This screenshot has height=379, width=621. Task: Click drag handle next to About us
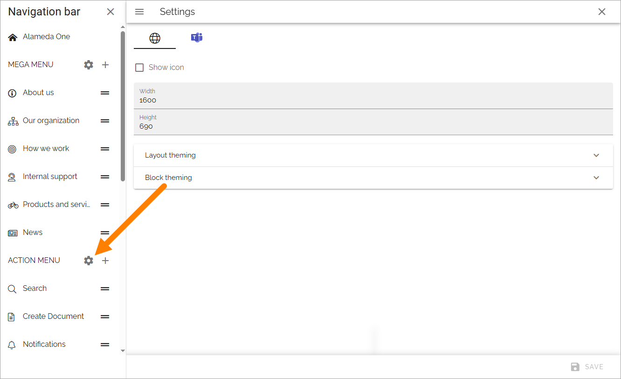click(x=105, y=93)
